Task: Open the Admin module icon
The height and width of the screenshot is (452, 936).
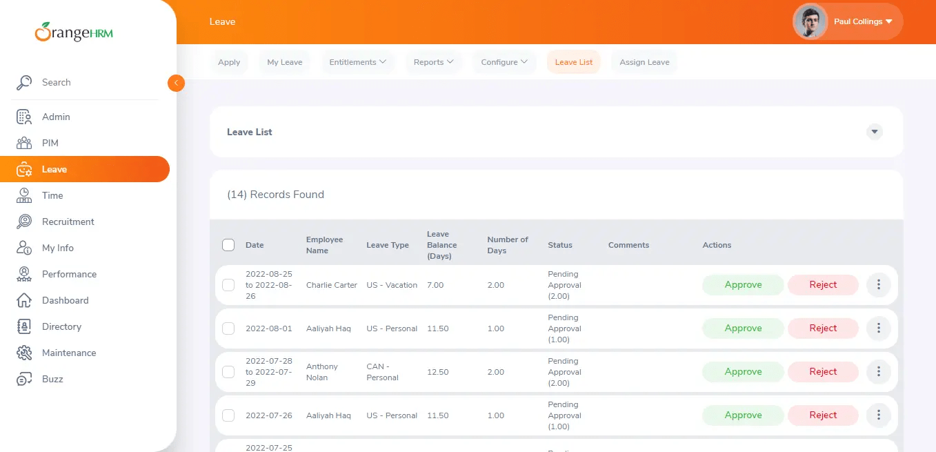Action: 24,117
